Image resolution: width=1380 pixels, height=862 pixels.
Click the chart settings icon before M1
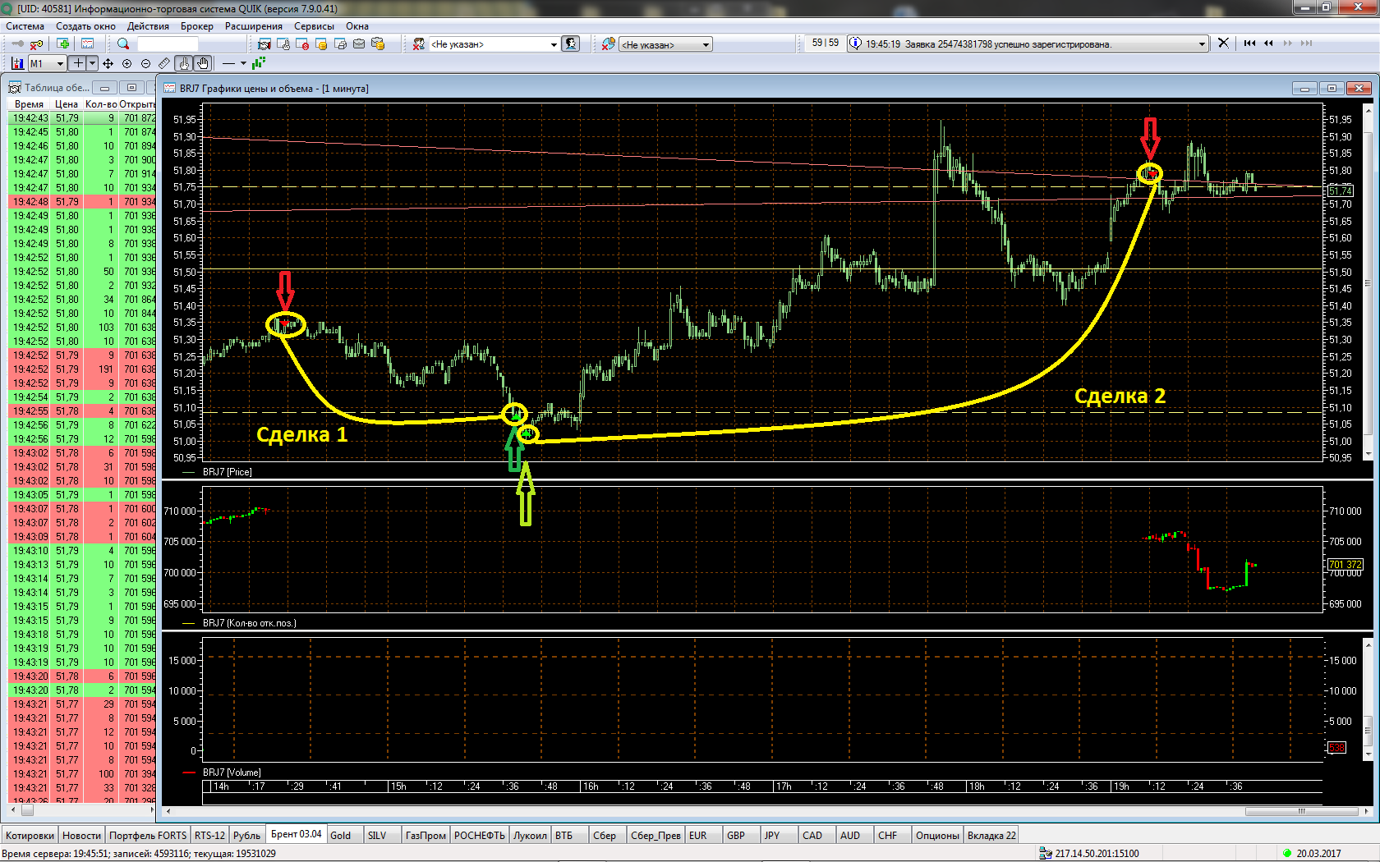(17, 63)
